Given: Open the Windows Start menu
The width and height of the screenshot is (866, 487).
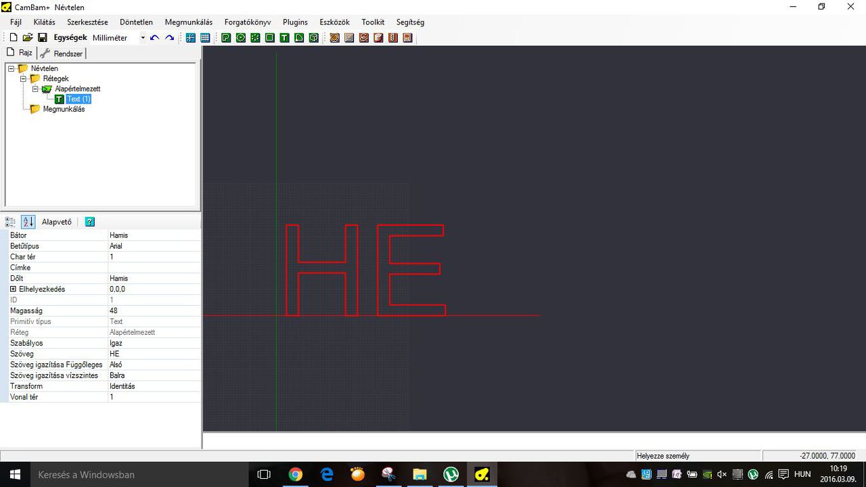Looking at the screenshot, I should point(14,474).
